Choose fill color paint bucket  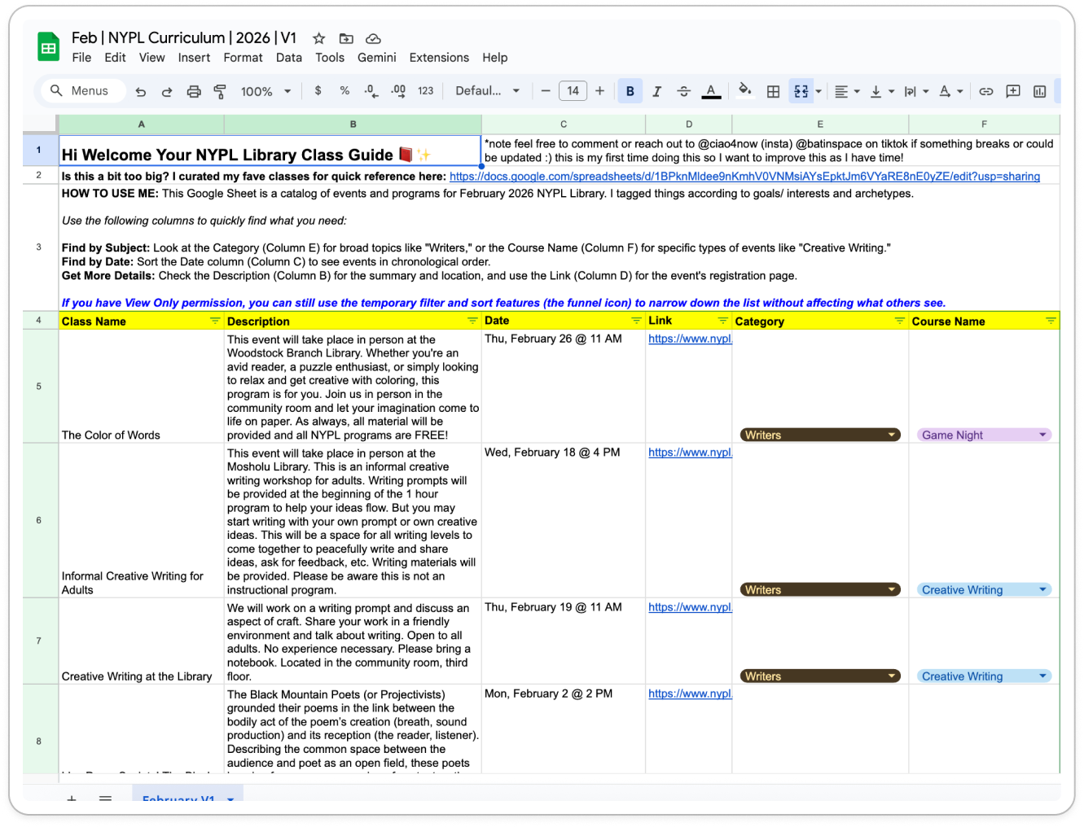tap(744, 90)
